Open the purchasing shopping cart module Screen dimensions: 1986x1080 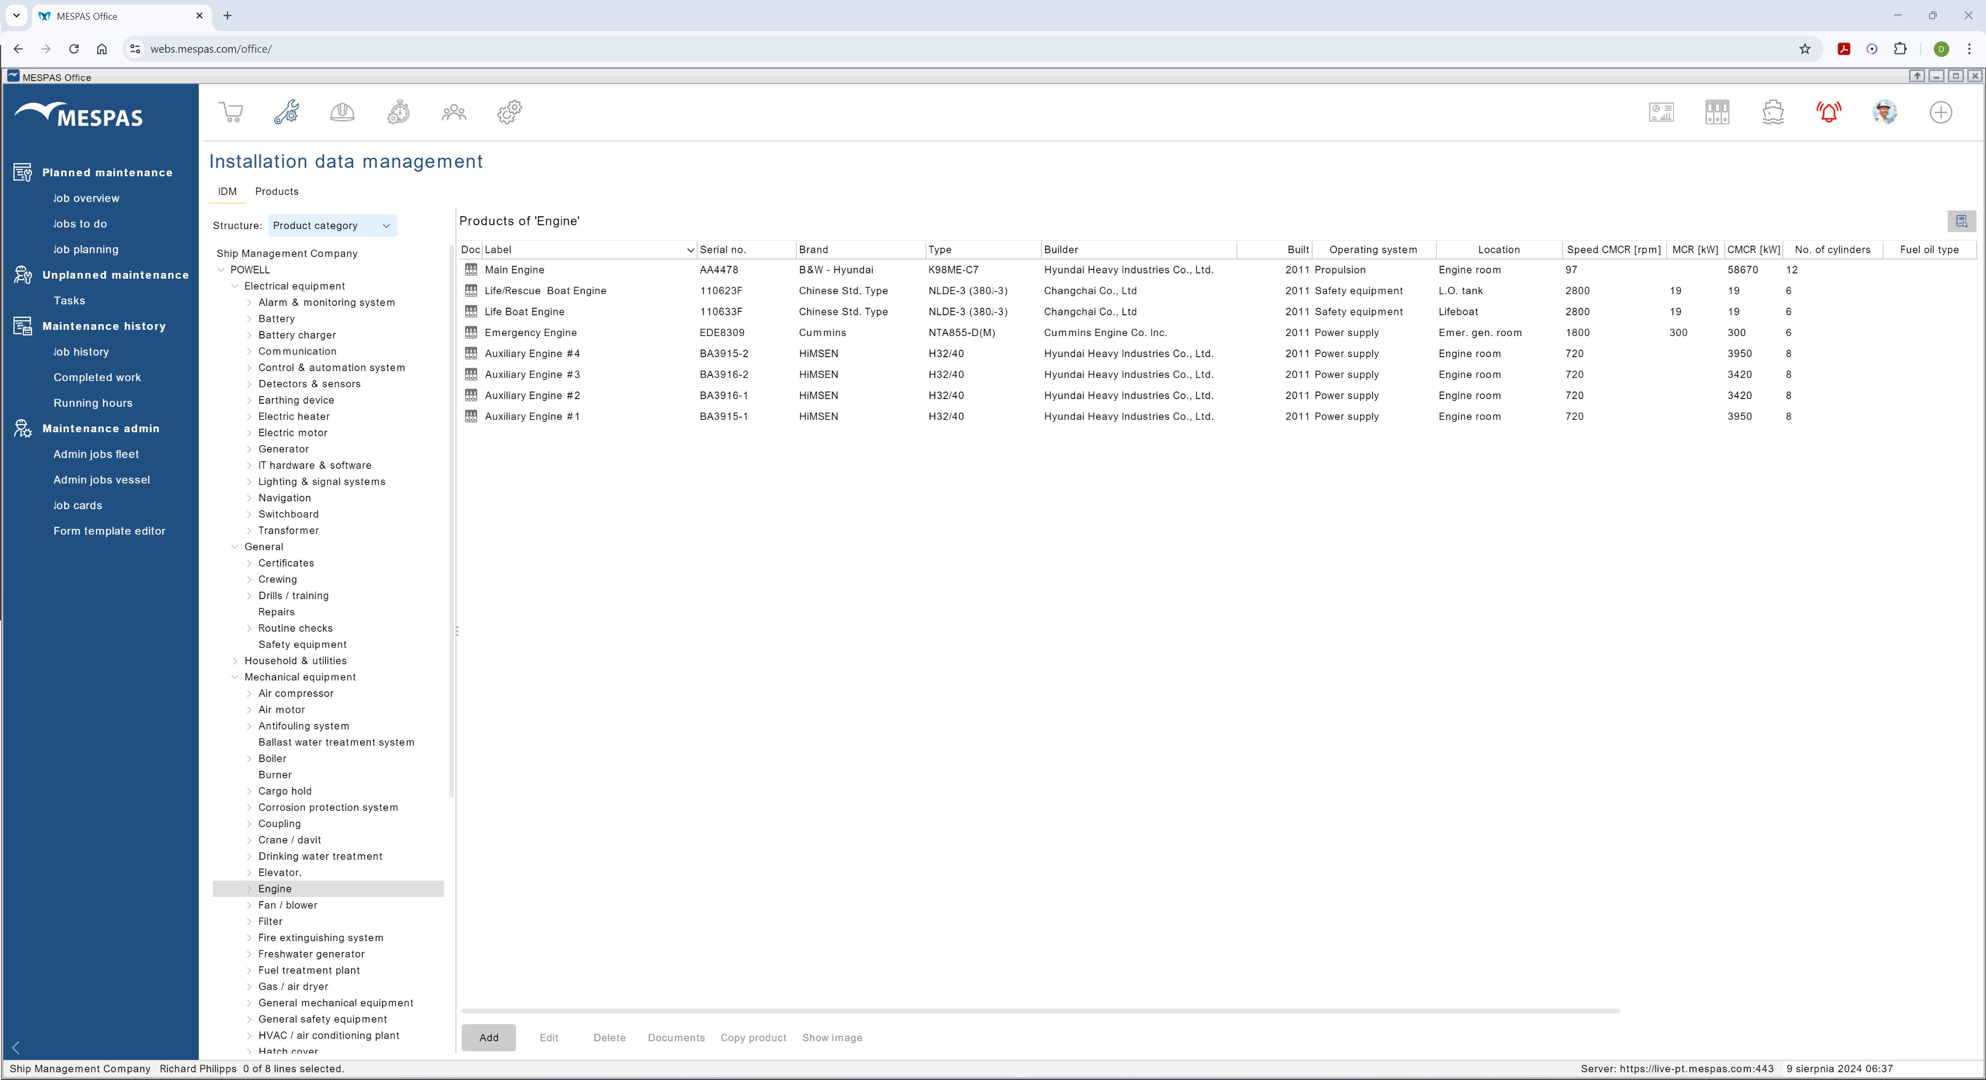point(231,113)
